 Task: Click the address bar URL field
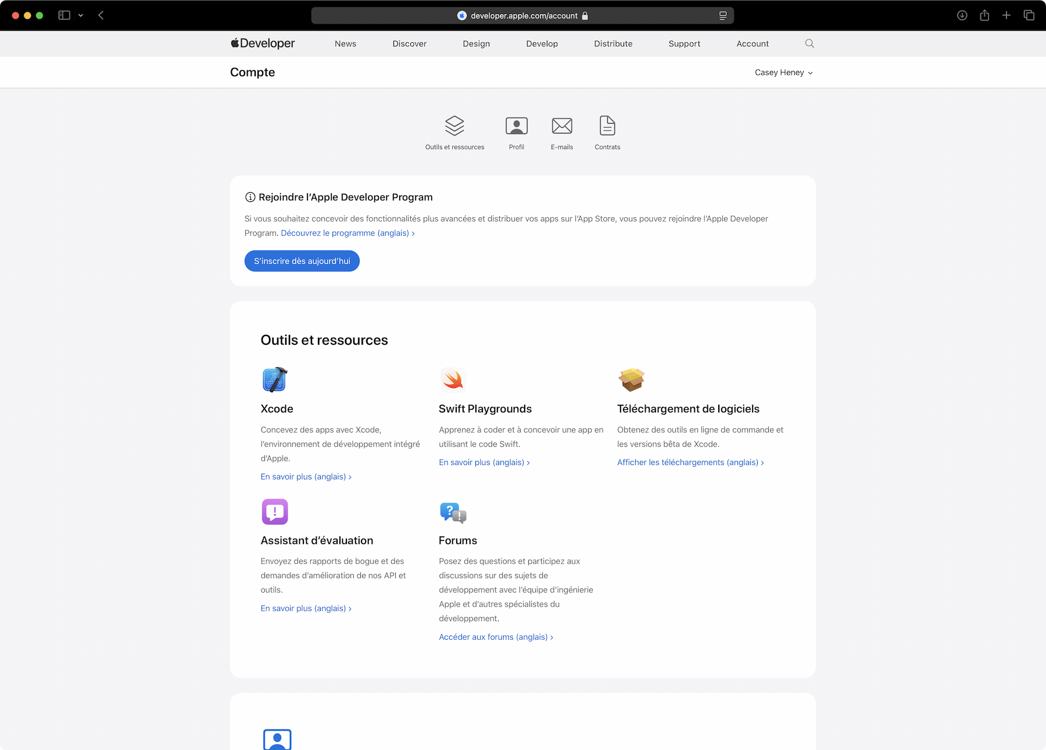(522, 16)
